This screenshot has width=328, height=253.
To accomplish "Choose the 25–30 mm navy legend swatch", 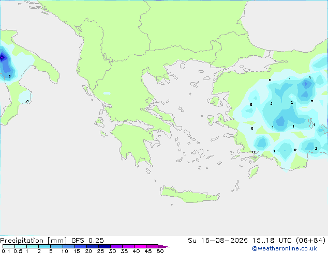I will click(105, 246).
